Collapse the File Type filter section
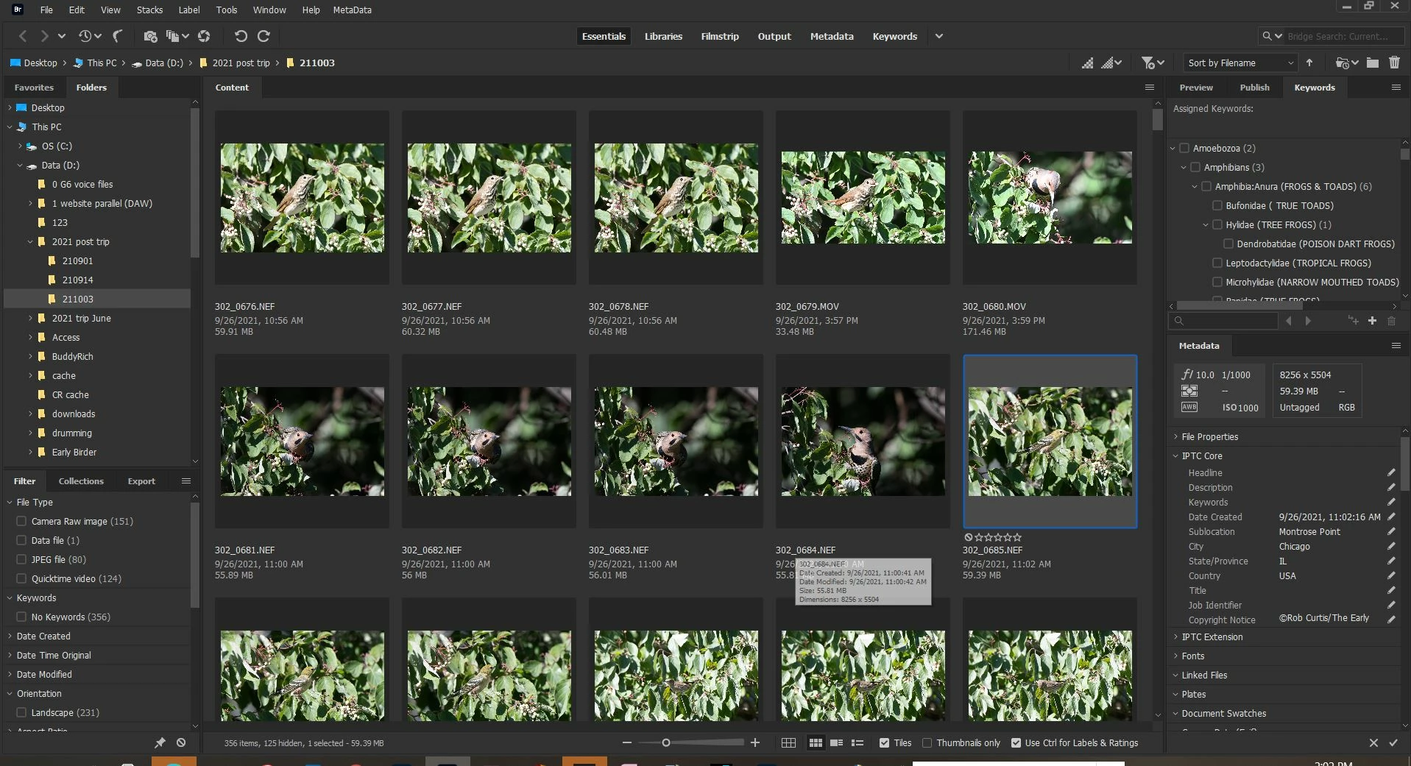 [x=10, y=503]
